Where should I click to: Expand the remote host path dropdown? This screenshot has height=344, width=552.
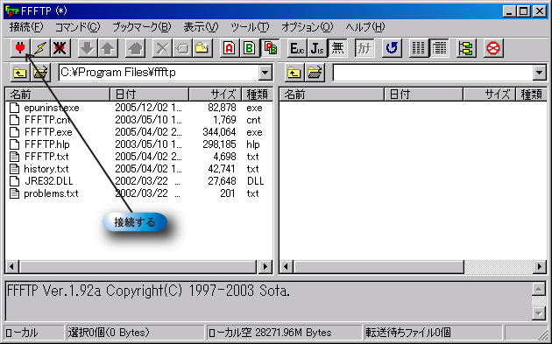point(540,73)
